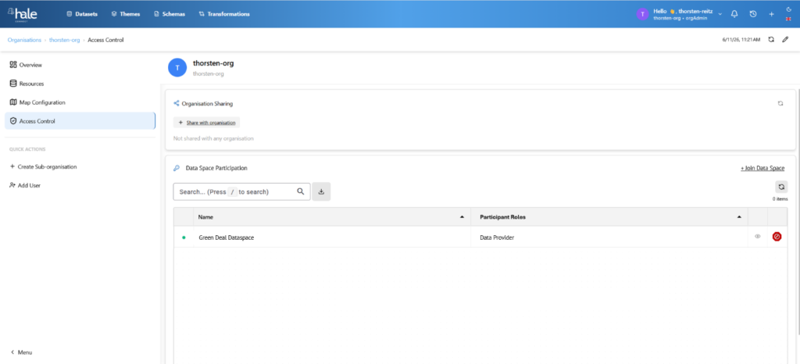Screen dimensions: 800x364
Task: Click the red leave/block icon for Green Deal Dataspace
Action: point(777,237)
